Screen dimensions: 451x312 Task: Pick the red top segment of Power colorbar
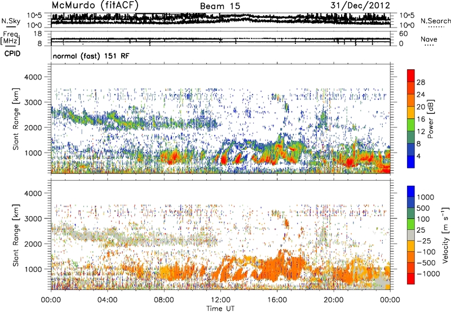(x=411, y=75)
